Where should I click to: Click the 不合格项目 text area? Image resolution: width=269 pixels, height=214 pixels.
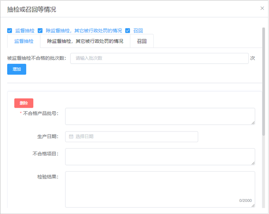(160, 157)
